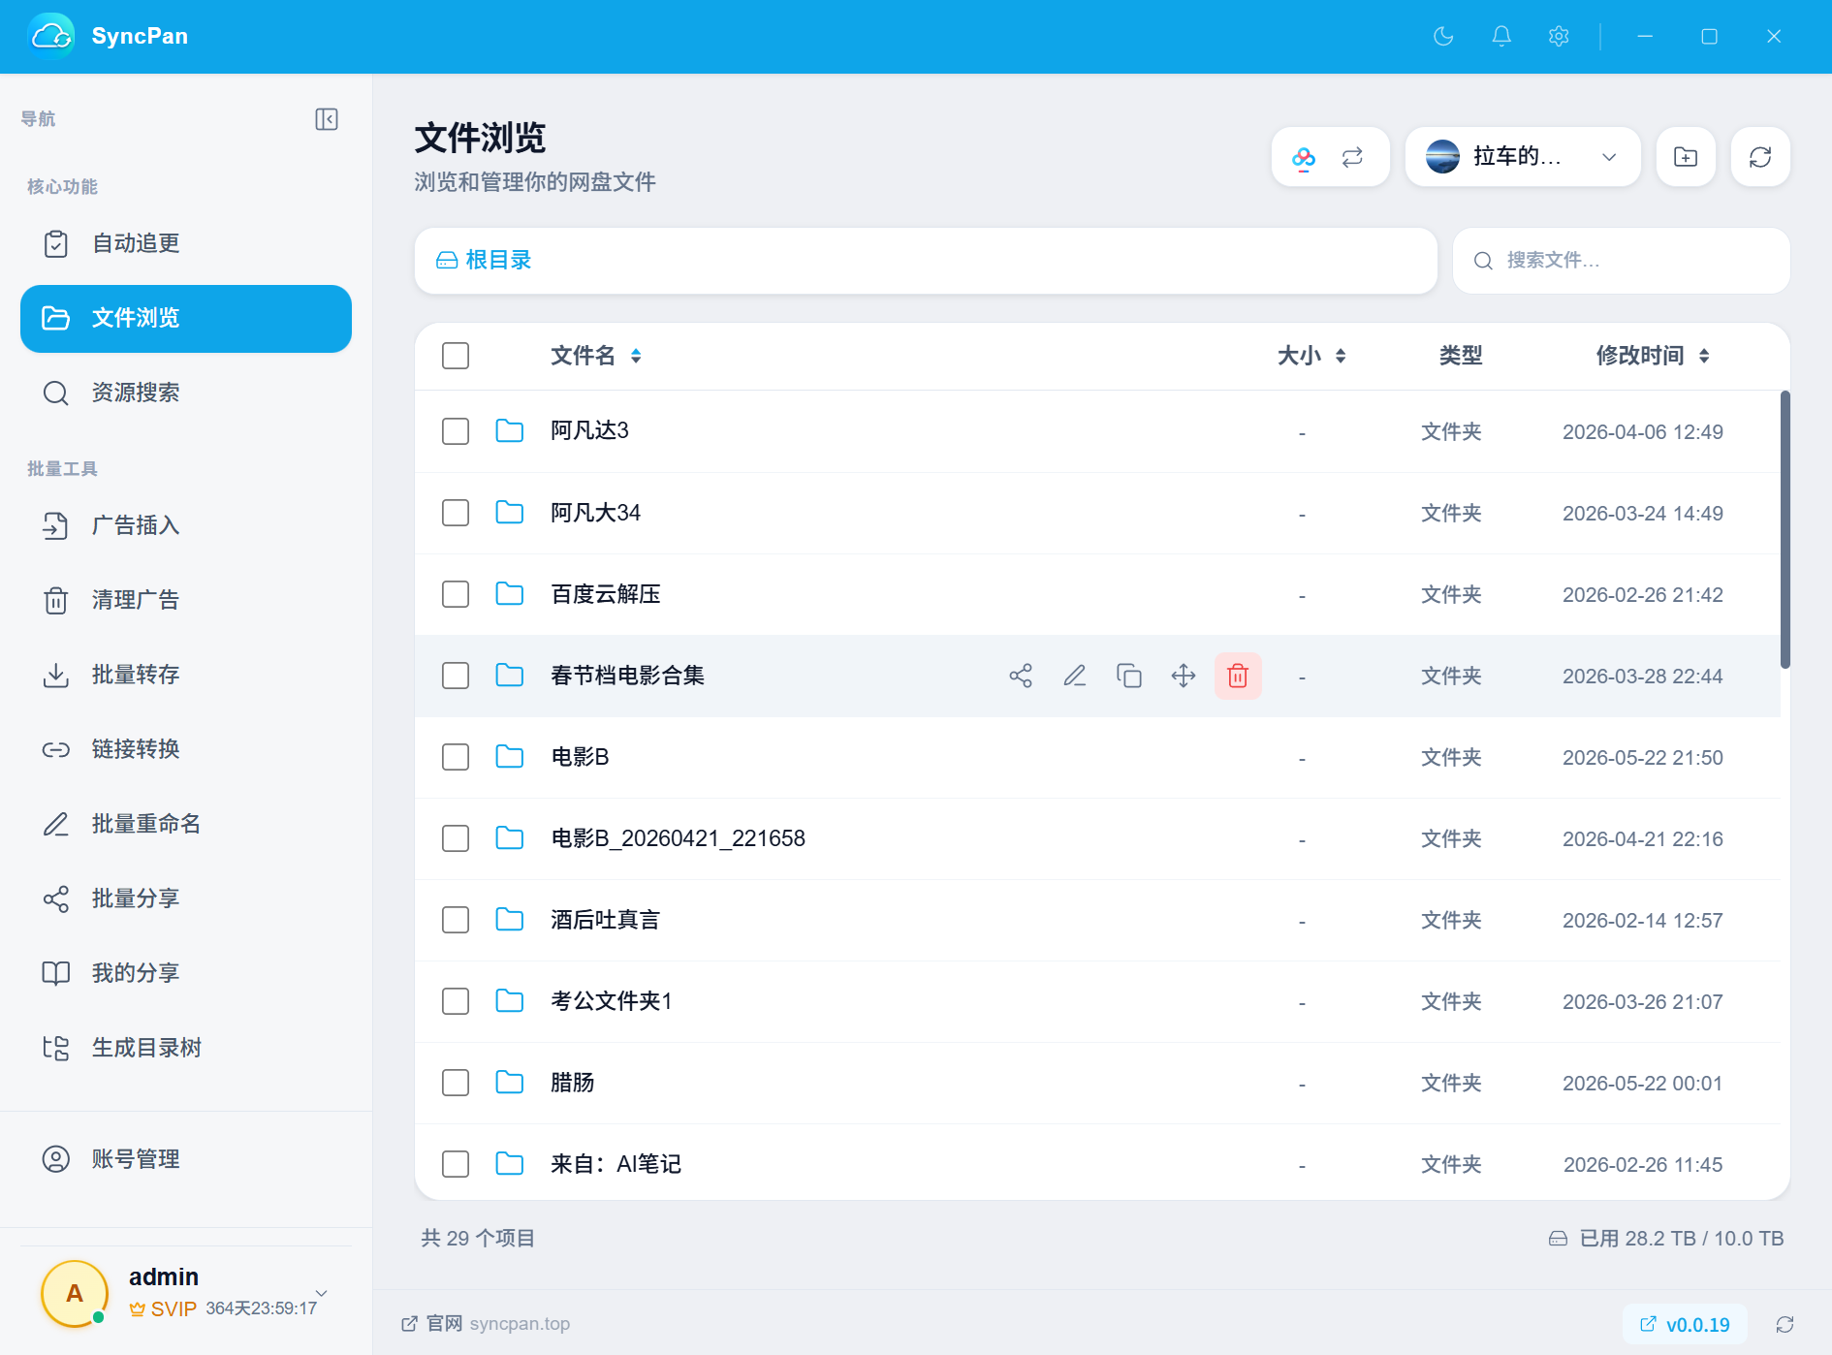Viewport: 1832px width, 1355px height.
Task: Click into the 搜索文件 search field
Action: (1621, 261)
